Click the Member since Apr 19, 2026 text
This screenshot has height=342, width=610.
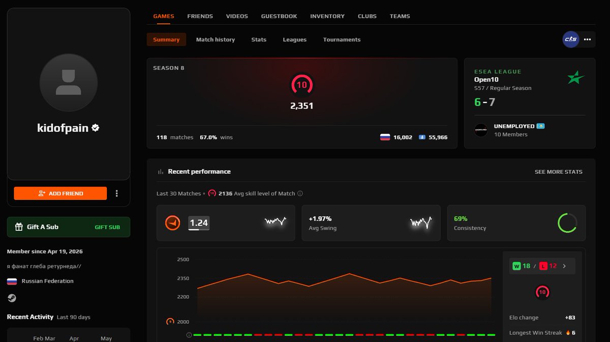click(45, 252)
